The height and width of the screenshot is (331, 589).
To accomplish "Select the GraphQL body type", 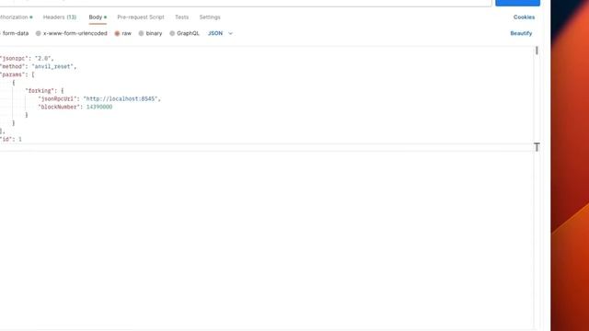I will point(184,33).
